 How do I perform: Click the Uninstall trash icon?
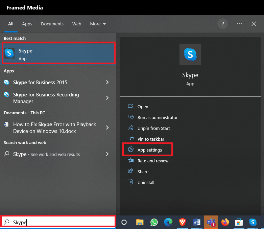(131, 182)
